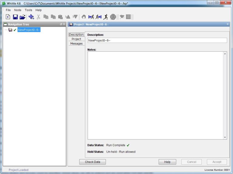Open the Help menu
The image size is (233, 174).
point(39,10)
